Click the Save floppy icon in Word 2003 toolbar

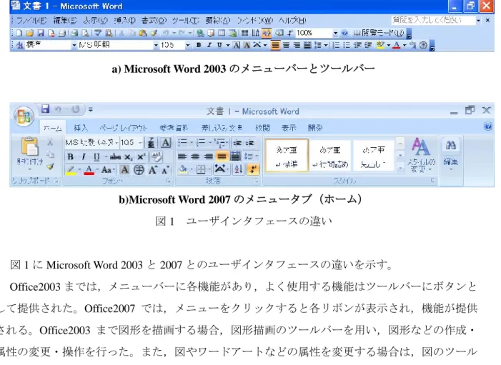click(x=41, y=33)
